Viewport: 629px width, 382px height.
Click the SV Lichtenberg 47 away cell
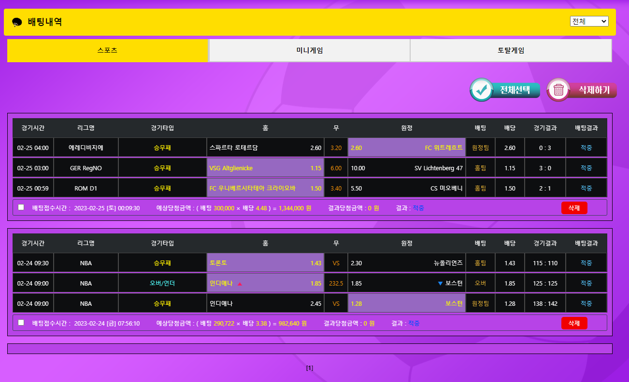tap(406, 168)
